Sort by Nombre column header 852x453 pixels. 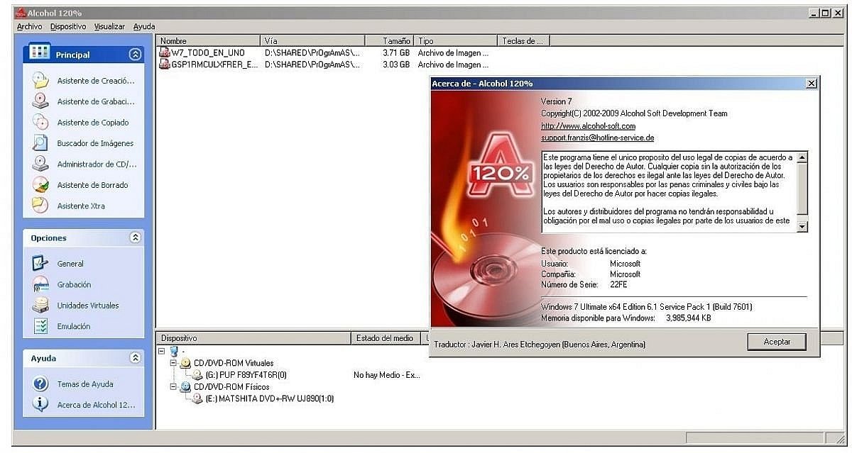(x=209, y=41)
